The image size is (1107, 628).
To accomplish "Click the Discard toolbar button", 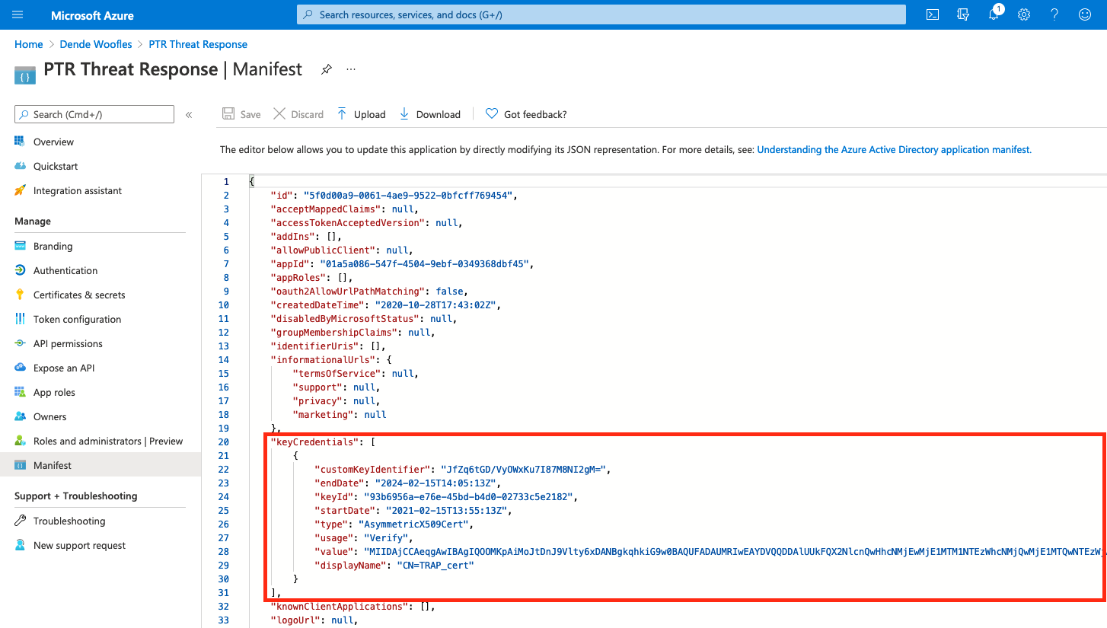I will pos(298,114).
